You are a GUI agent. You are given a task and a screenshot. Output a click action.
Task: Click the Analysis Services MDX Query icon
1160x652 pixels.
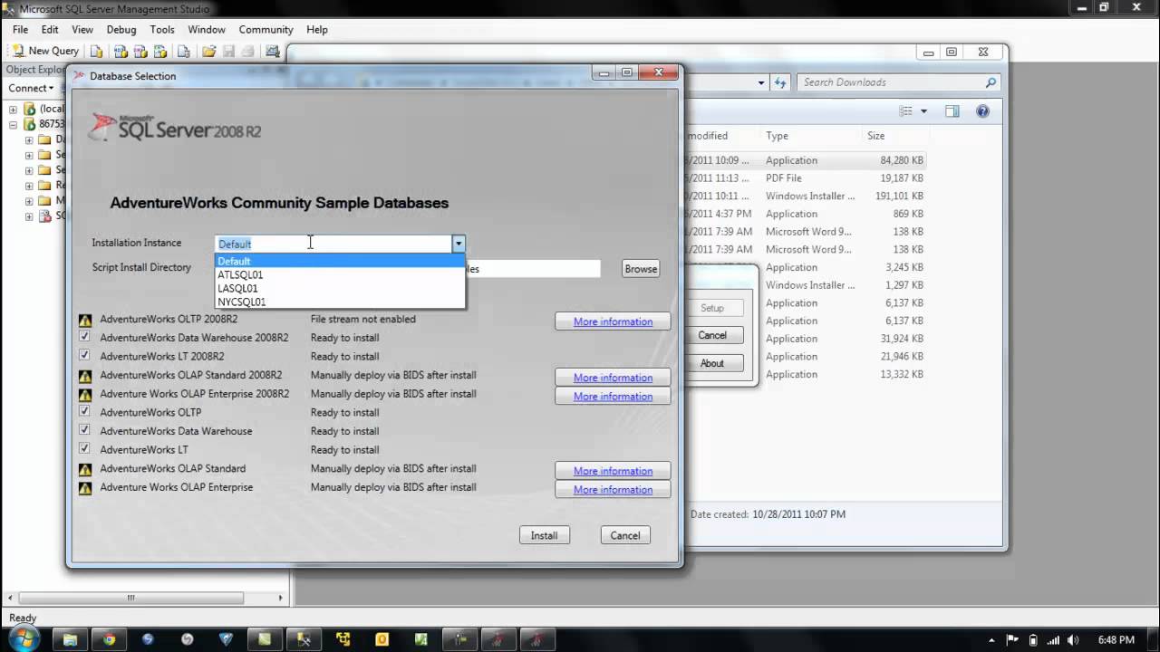click(120, 52)
